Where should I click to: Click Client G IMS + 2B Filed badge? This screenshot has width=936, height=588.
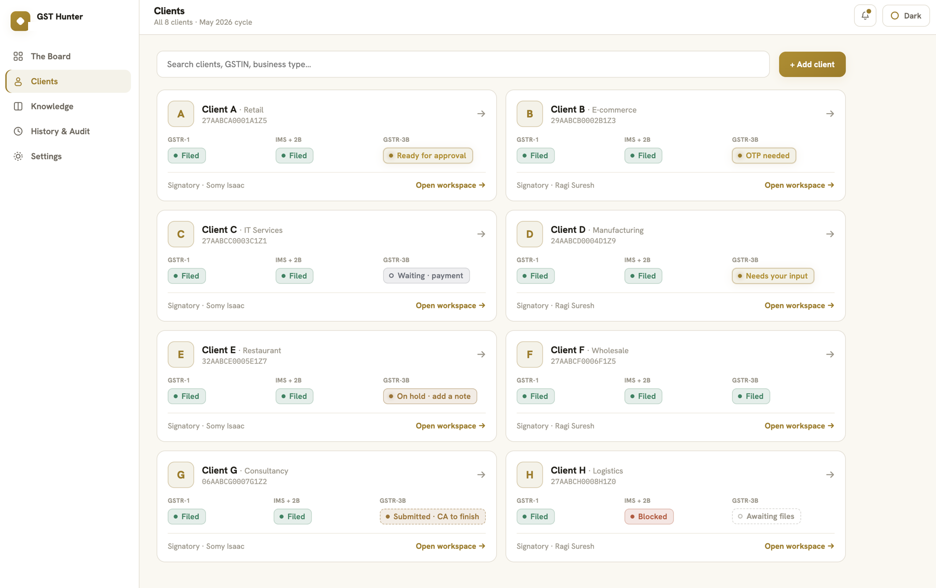[292, 516]
